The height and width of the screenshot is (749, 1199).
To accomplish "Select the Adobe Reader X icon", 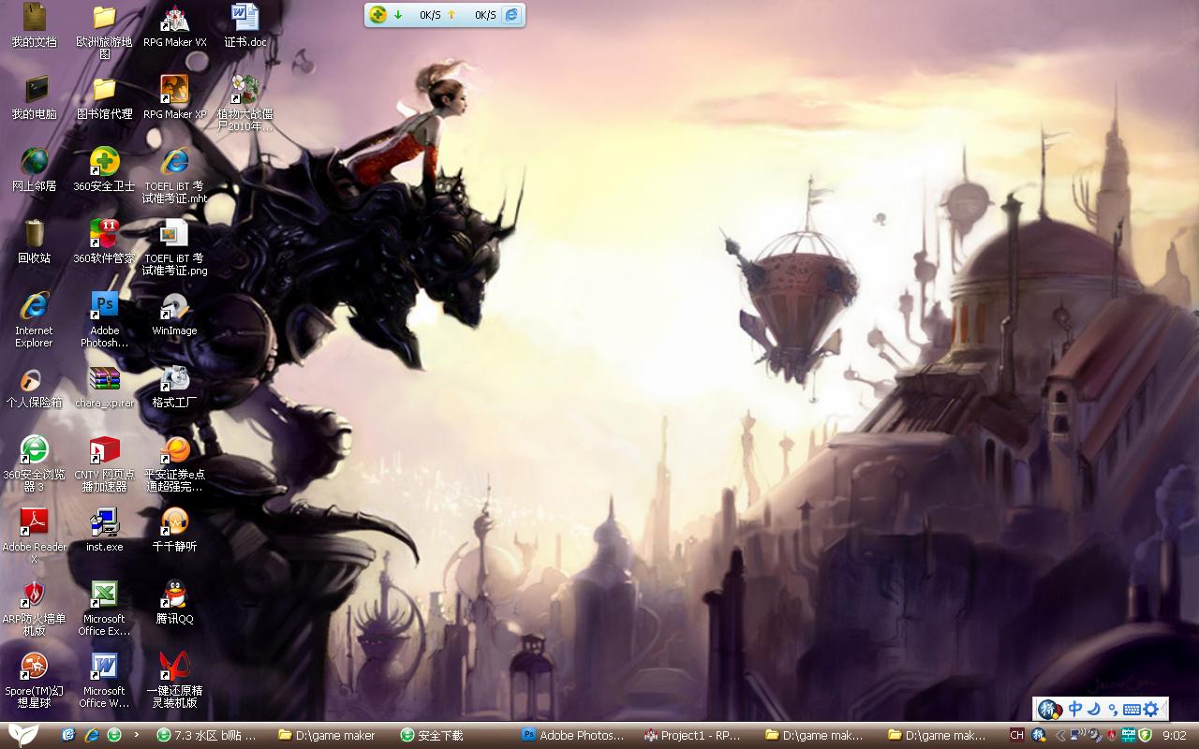I will tap(35, 535).
